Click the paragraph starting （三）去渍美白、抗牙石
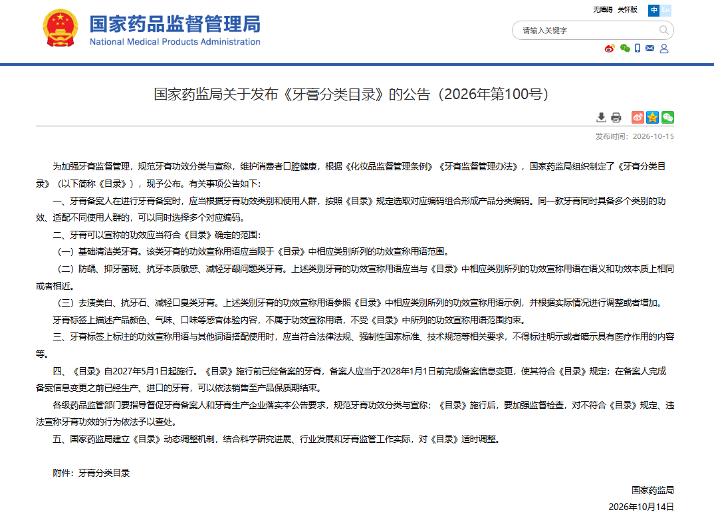The width and height of the screenshot is (714, 524). point(360,303)
